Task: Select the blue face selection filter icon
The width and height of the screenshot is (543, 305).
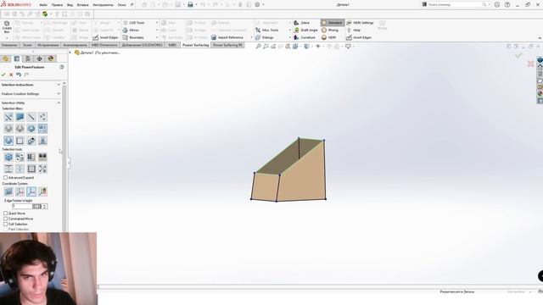Action: pyautogui.click(x=20, y=117)
